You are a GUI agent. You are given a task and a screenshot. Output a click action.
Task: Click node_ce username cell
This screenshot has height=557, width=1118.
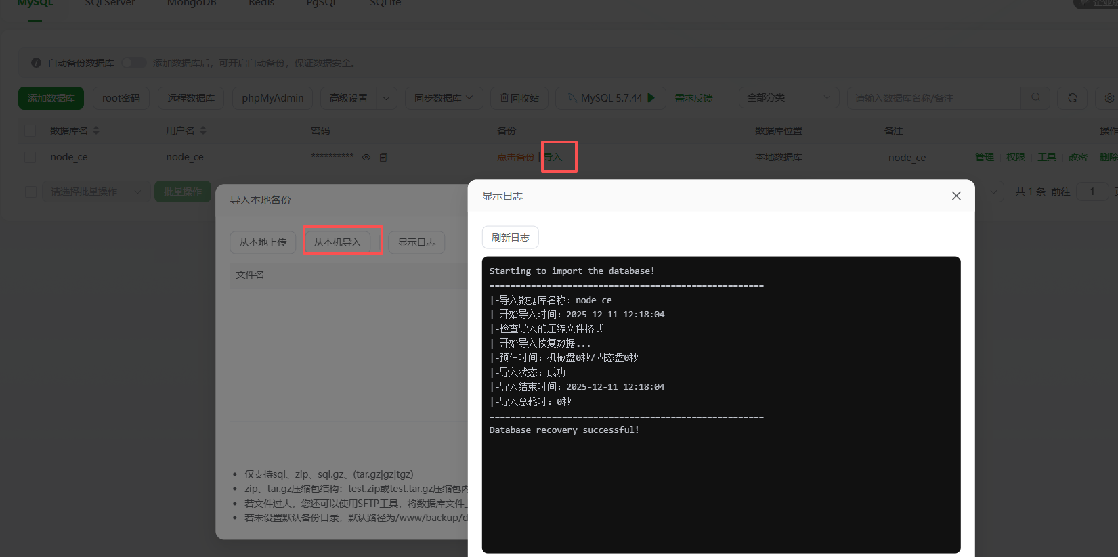(x=185, y=157)
